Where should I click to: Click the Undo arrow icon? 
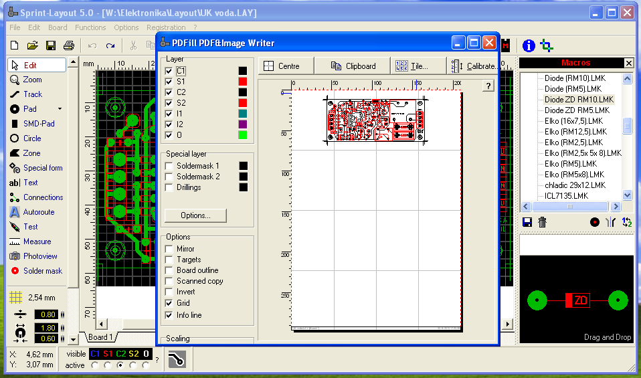coord(92,45)
